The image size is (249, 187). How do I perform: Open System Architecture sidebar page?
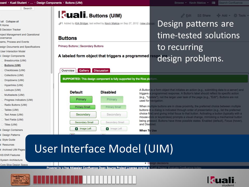[11, 160]
